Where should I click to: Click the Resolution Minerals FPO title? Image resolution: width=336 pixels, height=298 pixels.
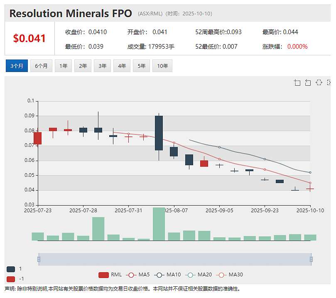(x=71, y=13)
